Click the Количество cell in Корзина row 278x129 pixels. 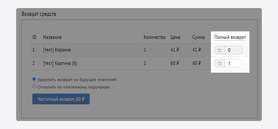145,50
